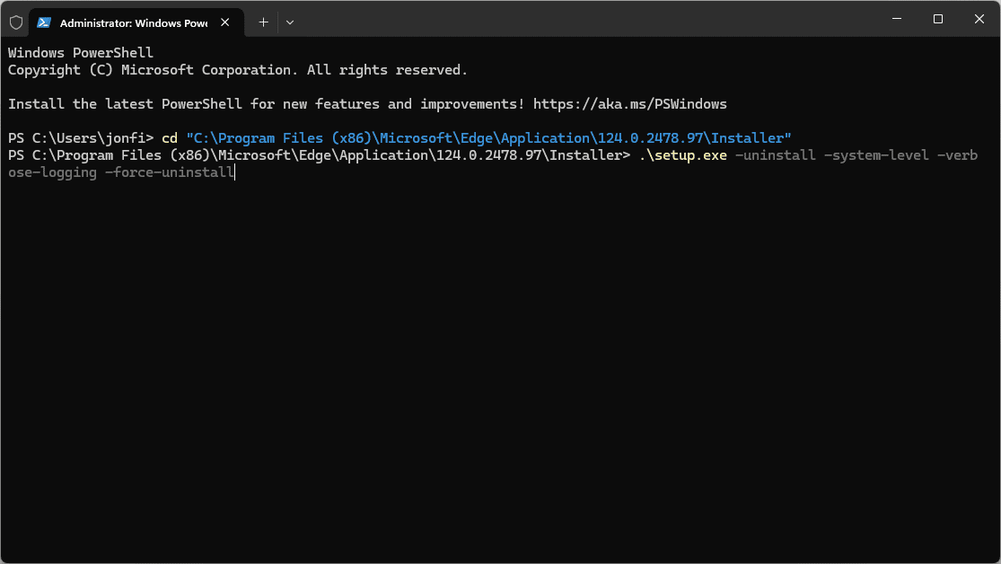Click the PS C:\Users\jonfi> prompt
The height and width of the screenshot is (564, 1001).
tap(81, 138)
